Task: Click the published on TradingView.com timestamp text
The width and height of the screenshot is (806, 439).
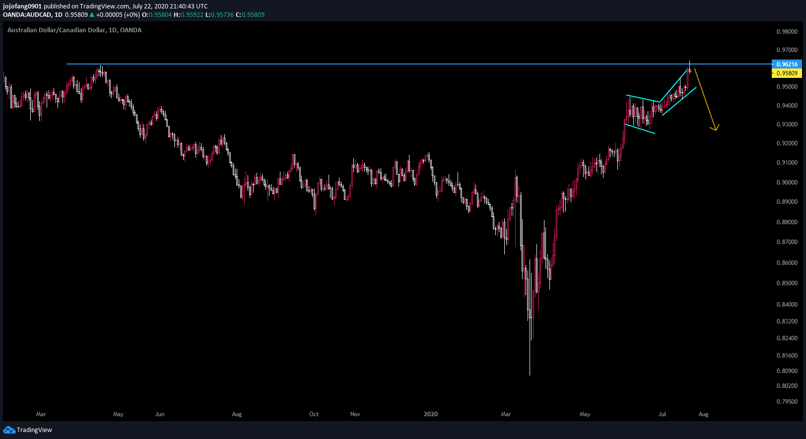Action: (x=126, y=6)
